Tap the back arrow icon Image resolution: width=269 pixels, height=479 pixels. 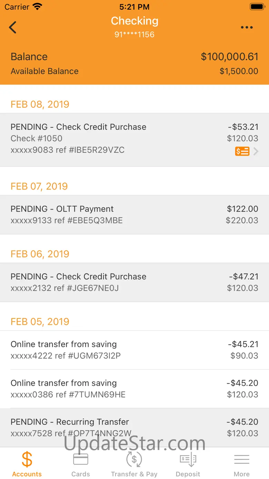pos(13,27)
